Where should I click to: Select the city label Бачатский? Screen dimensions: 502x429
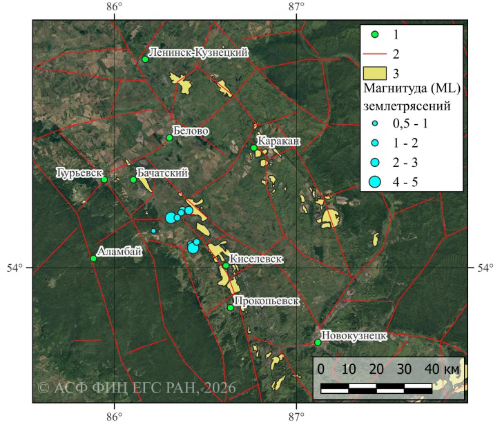click(x=162, y=173)
